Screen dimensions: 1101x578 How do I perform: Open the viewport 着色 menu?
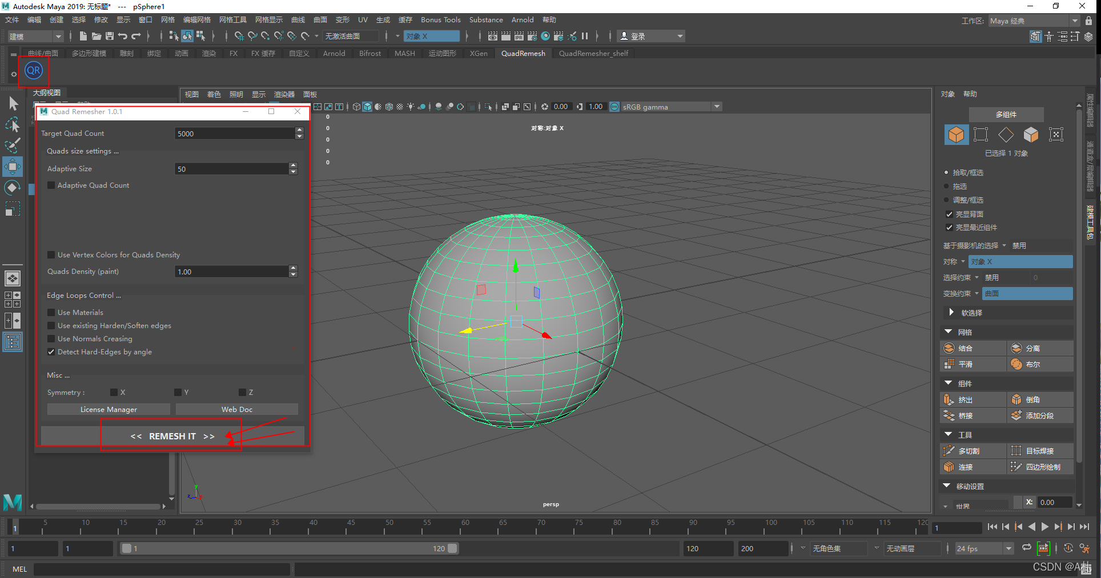click(214, 94)
